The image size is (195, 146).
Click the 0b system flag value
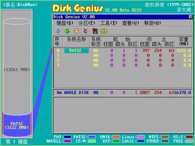[x=96, y=51]
